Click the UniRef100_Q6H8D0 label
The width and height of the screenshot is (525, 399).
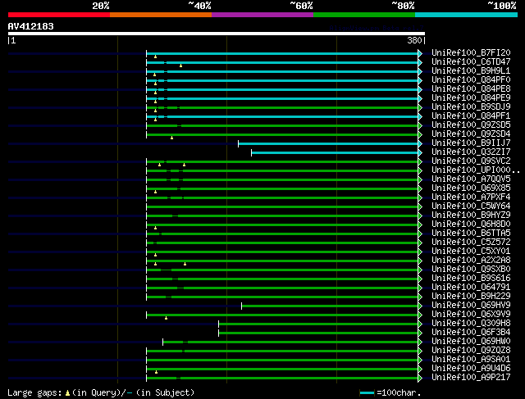[471, 224]
